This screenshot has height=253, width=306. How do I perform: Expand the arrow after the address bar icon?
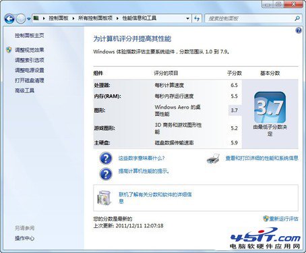(44, 18)
